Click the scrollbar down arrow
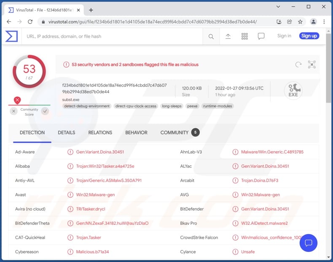This screenshot has height=262, width=333. click(x=328, y=258)
